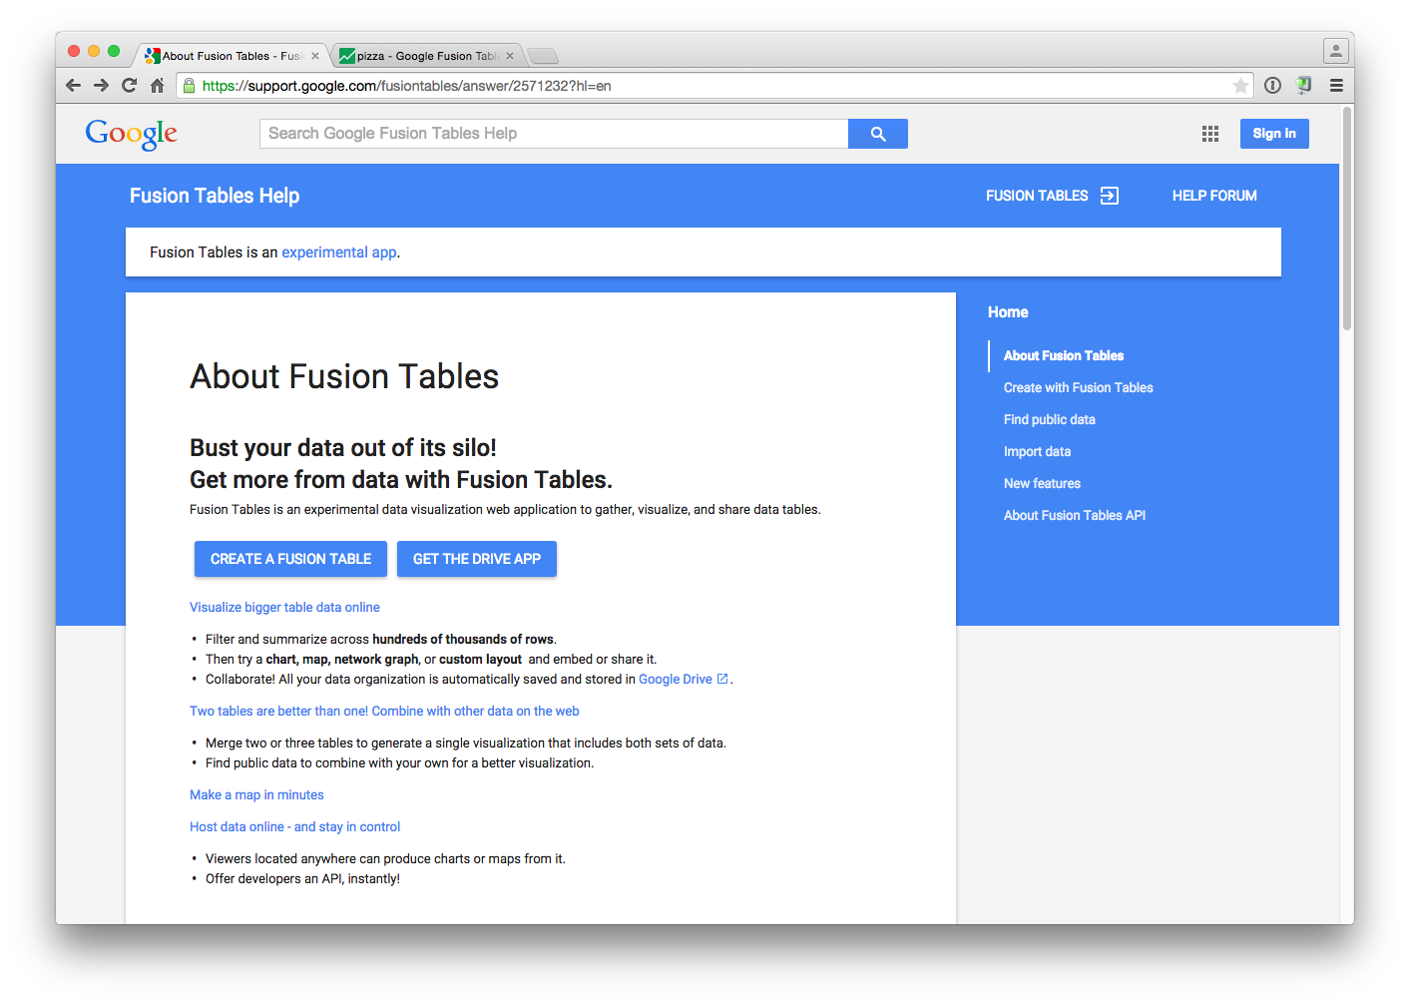This screenshot has width=1410, height=1004.
Task: Click the heading 'Get more from data with Fusion Tables.'
Action: pos(401,479)
